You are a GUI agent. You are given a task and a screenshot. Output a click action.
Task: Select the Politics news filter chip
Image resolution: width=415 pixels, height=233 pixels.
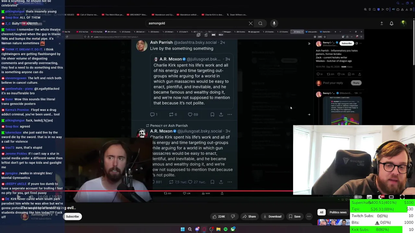point(338,212)
